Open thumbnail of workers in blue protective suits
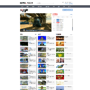The width and height of the screenshot is (90, 90). (24, 60)
